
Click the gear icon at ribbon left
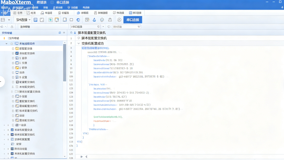pos(5,13)
